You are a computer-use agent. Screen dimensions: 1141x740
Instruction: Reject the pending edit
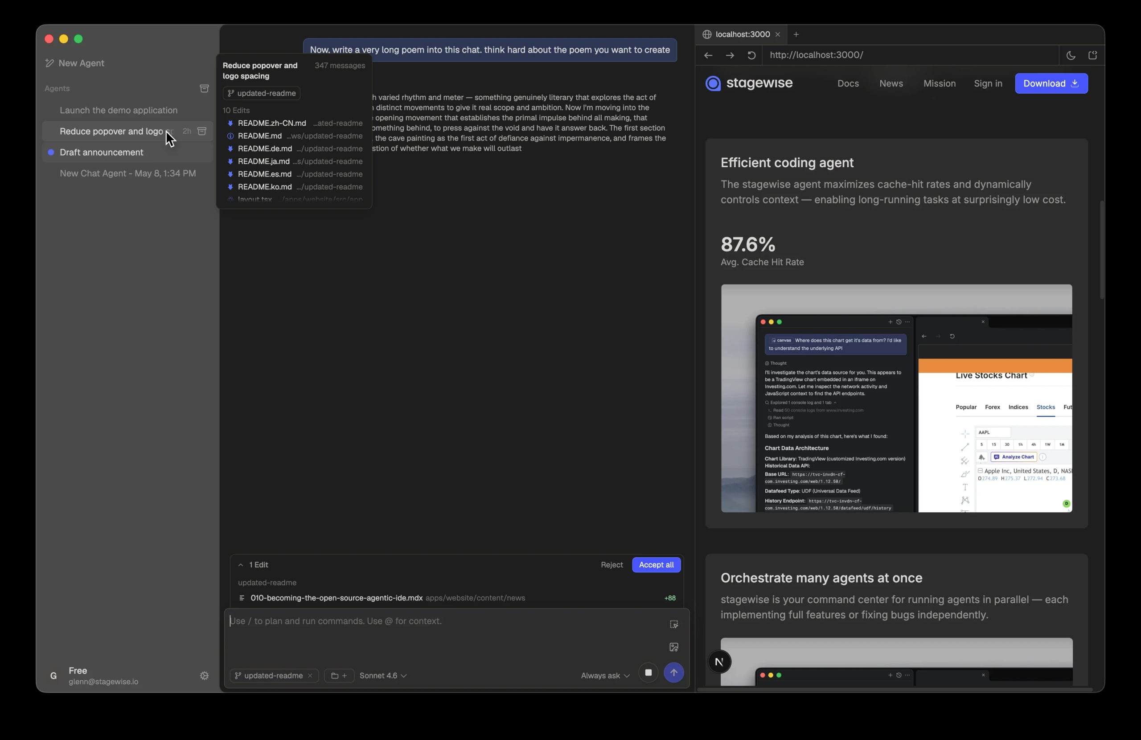[612, 565]
